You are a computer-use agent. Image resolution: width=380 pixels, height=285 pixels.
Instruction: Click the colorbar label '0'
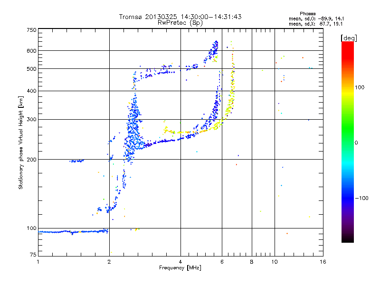(356, 143)
